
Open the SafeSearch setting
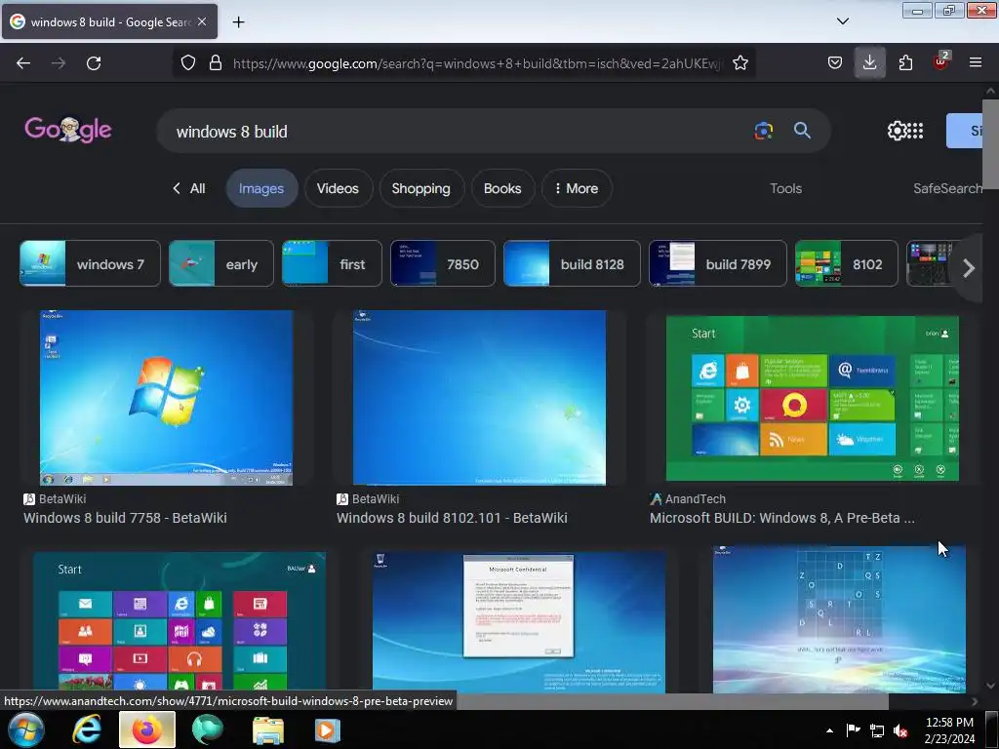point(947,188)
